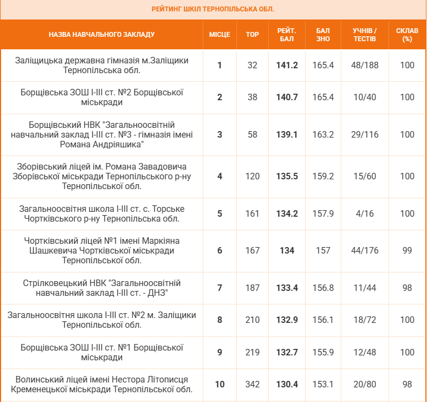Click rating score 140.7
The height and width of the screenshot is (402, 427).
click(287, 97)
